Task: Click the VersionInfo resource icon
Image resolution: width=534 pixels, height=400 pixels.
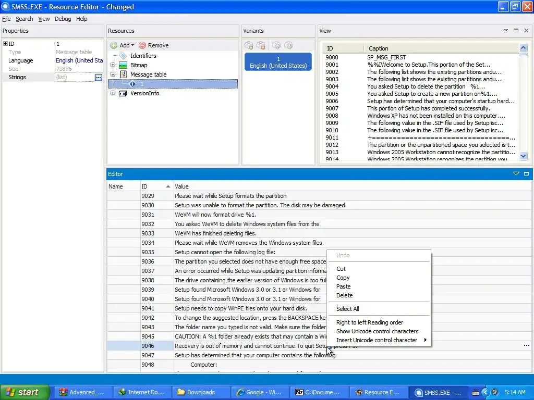Action: pyautogui.click(x=123, y=93)
